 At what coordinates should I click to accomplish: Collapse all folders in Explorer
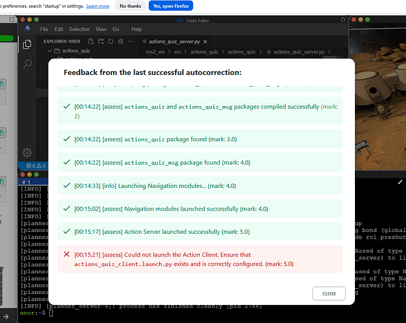pos(120,41)
